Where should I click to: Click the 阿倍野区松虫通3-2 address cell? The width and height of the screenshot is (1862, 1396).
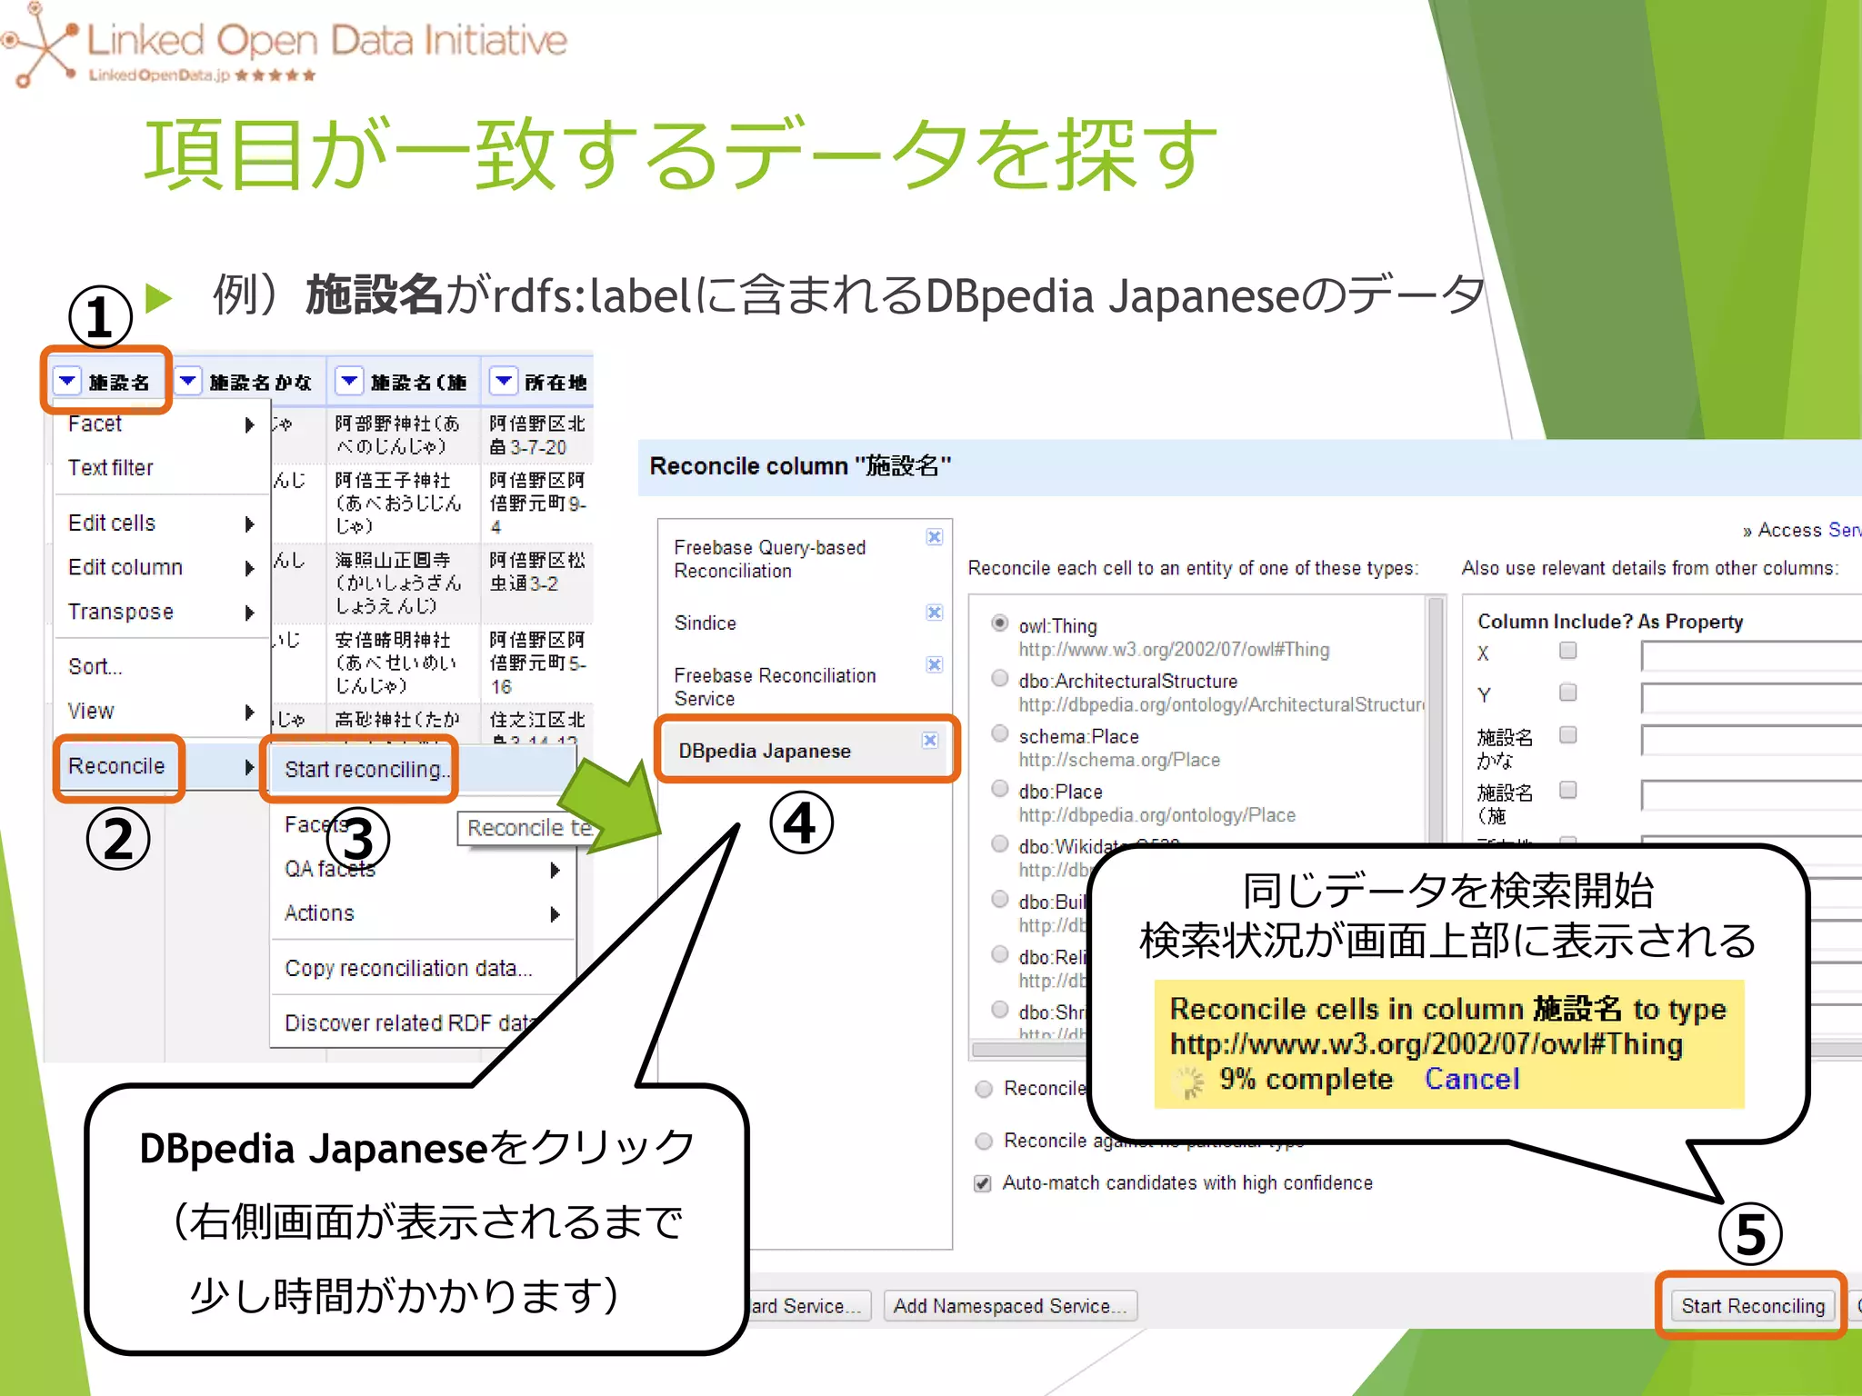click(x=537, y=583)
